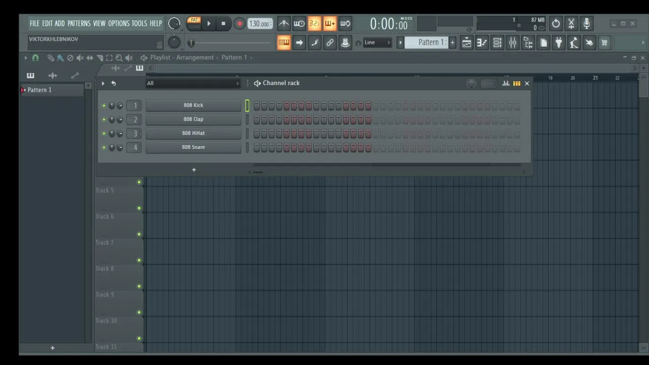Image resolution: width=649 pixels, height=365 pixels.
Task: Open the touch controllers icon
Action: pos(589,43)
